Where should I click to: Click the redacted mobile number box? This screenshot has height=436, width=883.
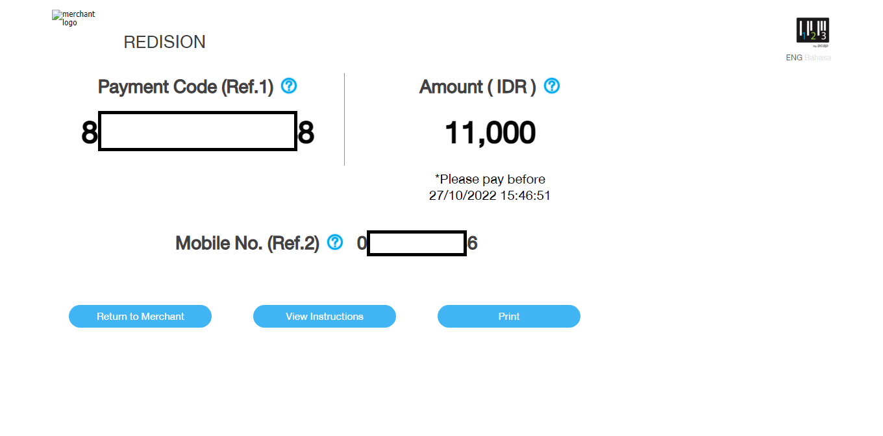(x=417, y=243)
